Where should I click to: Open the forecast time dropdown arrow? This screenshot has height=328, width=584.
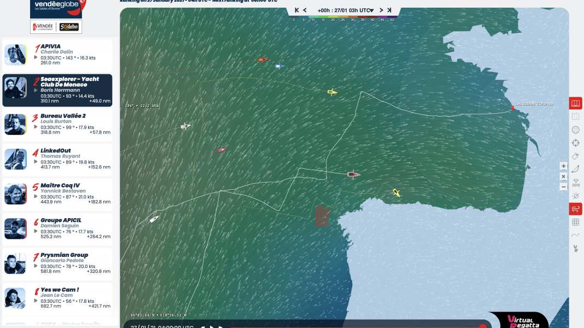point(371,10)
